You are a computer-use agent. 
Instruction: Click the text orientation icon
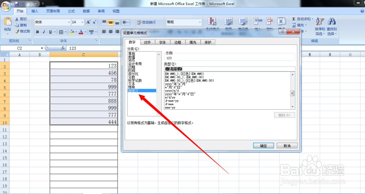(x=124, y=22)
